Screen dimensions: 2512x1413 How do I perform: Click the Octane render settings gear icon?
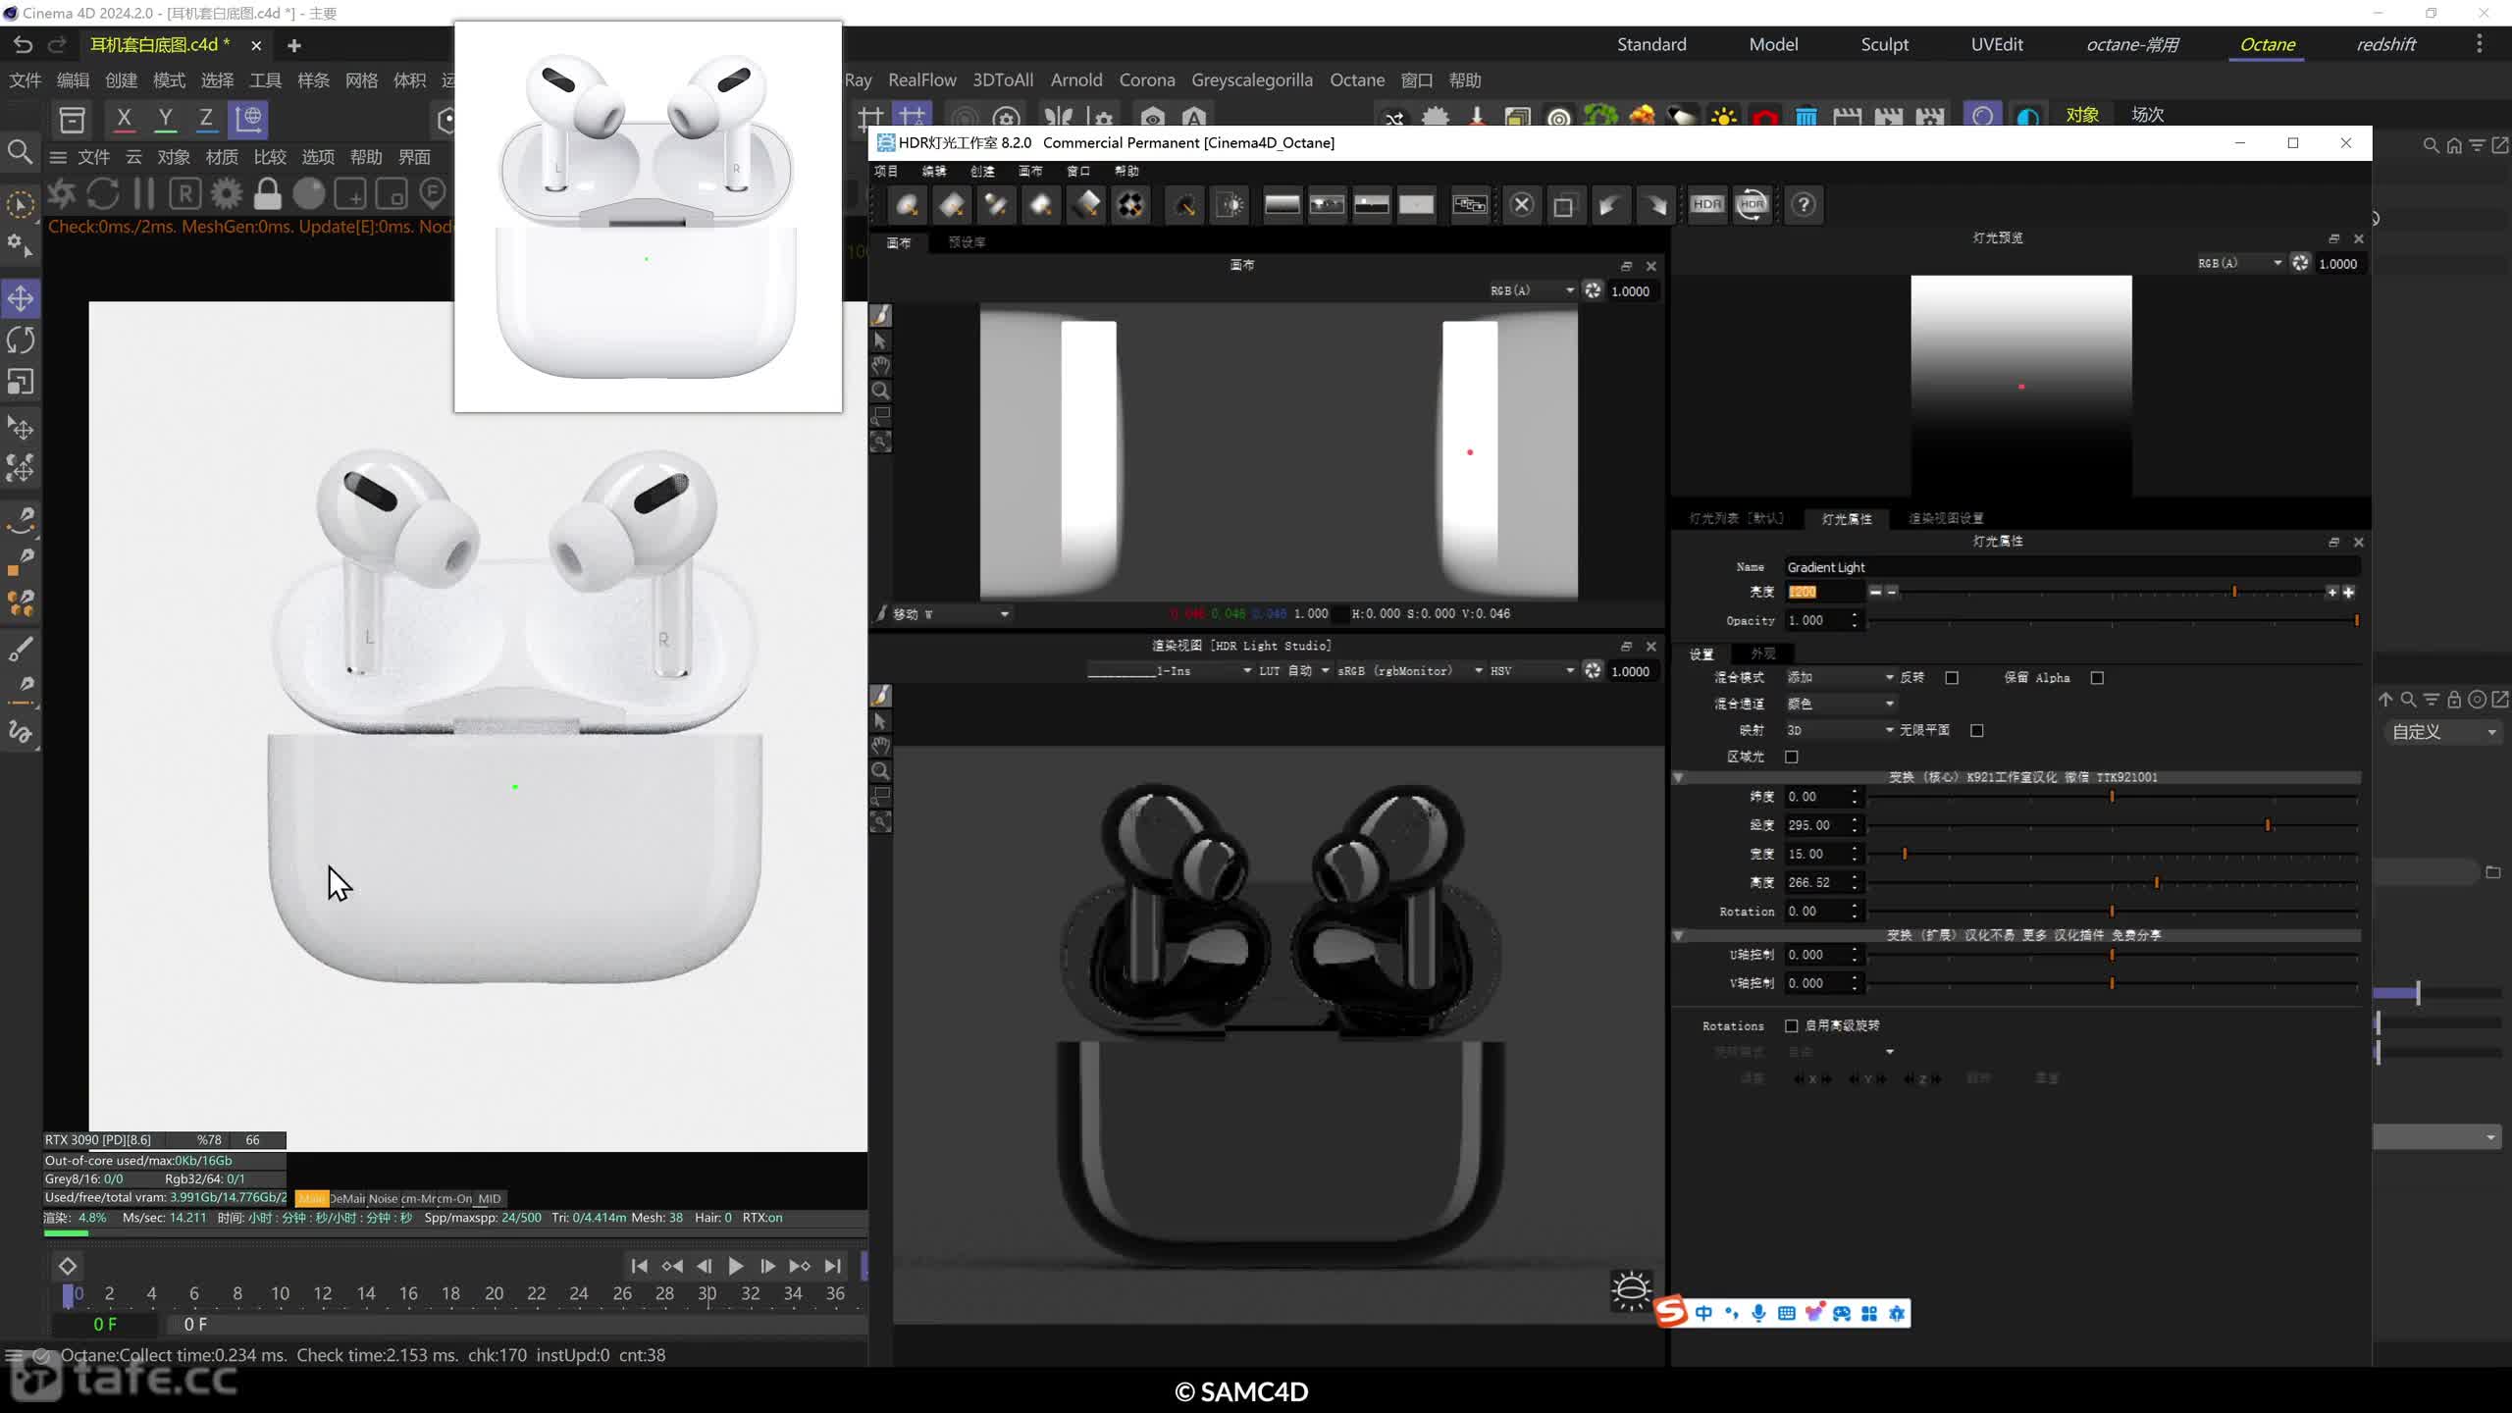point(227,193)
